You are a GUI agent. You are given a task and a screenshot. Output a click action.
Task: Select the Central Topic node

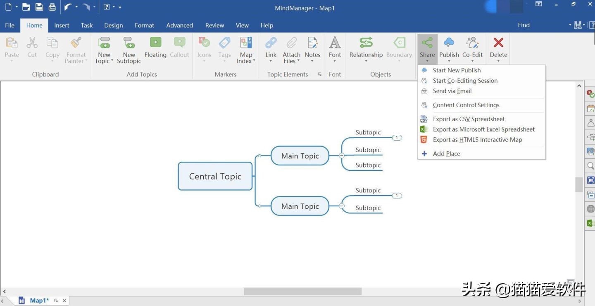click(x=215, y=176)
